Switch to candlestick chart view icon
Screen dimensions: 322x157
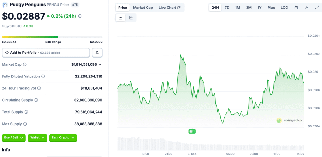[131, 18]
